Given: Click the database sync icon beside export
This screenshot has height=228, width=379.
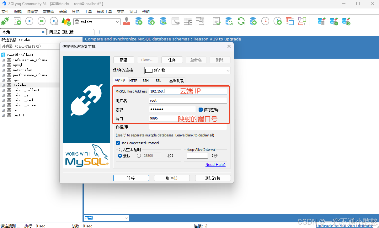Looking at the screenshot, I should tap(163, 21).
